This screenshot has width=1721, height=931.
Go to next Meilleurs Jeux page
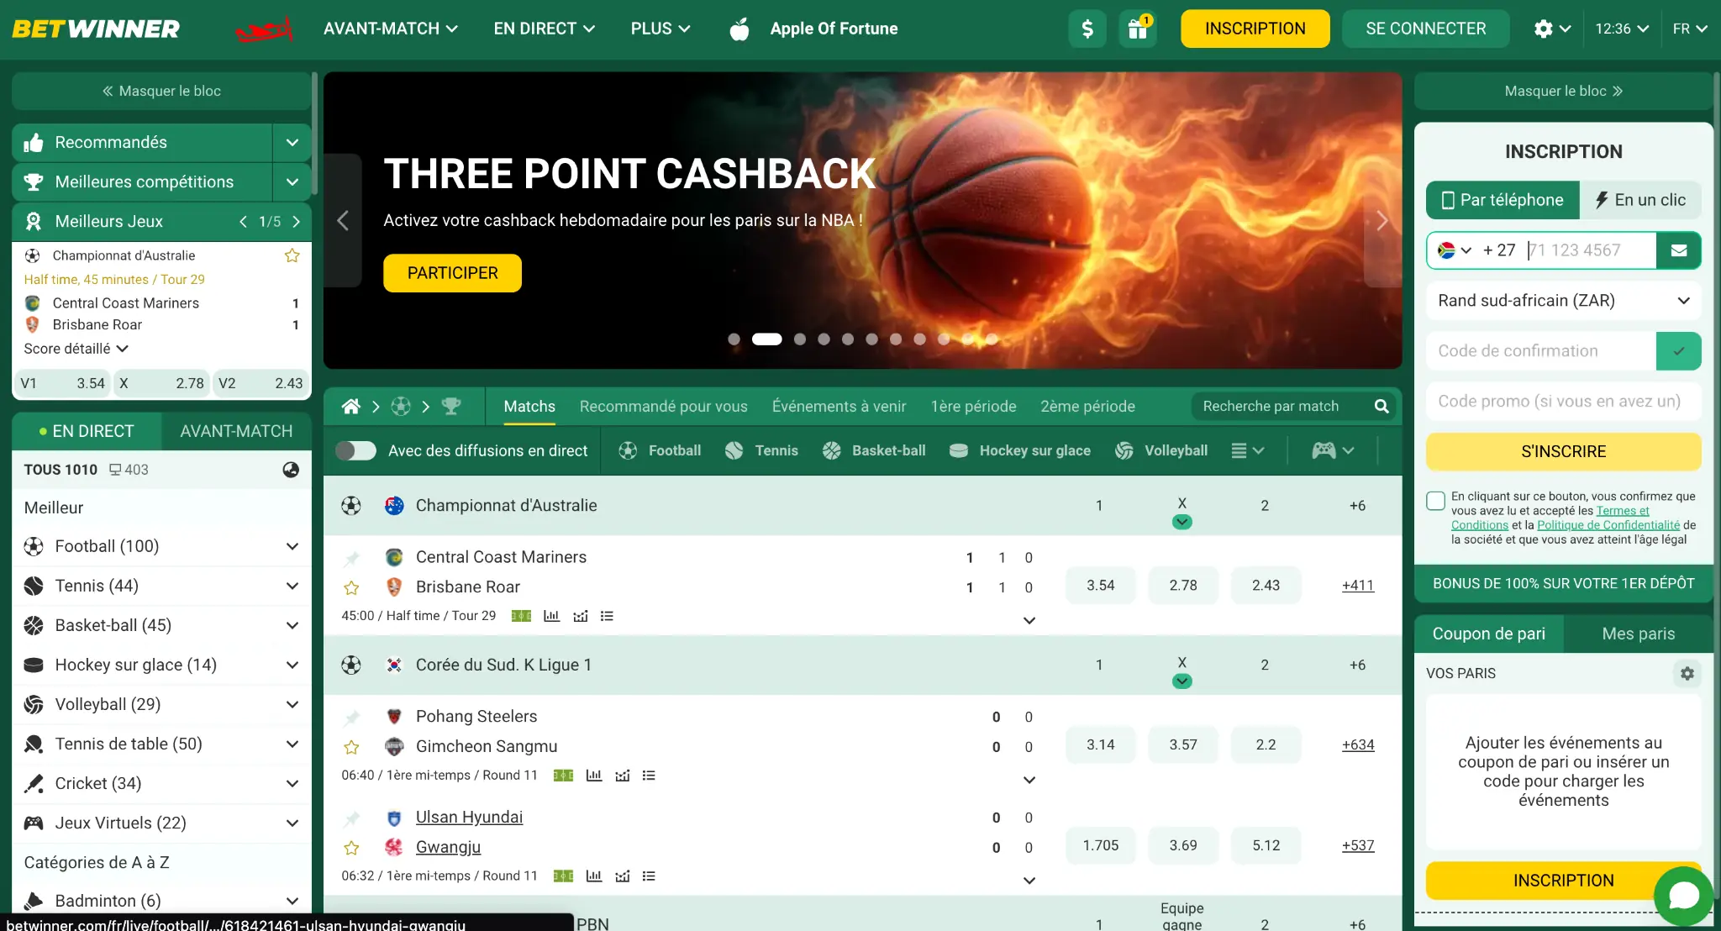click(x=296, y=222)
